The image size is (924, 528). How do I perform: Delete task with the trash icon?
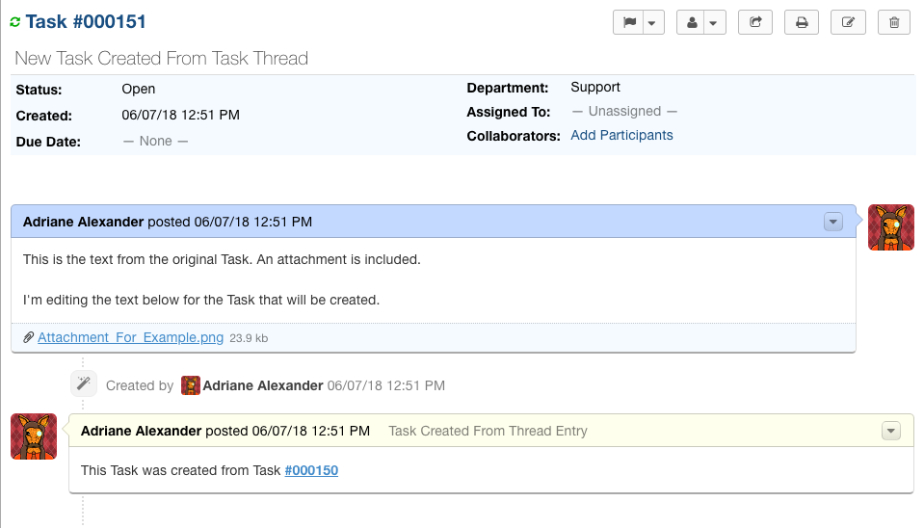(x=893, y=22)
